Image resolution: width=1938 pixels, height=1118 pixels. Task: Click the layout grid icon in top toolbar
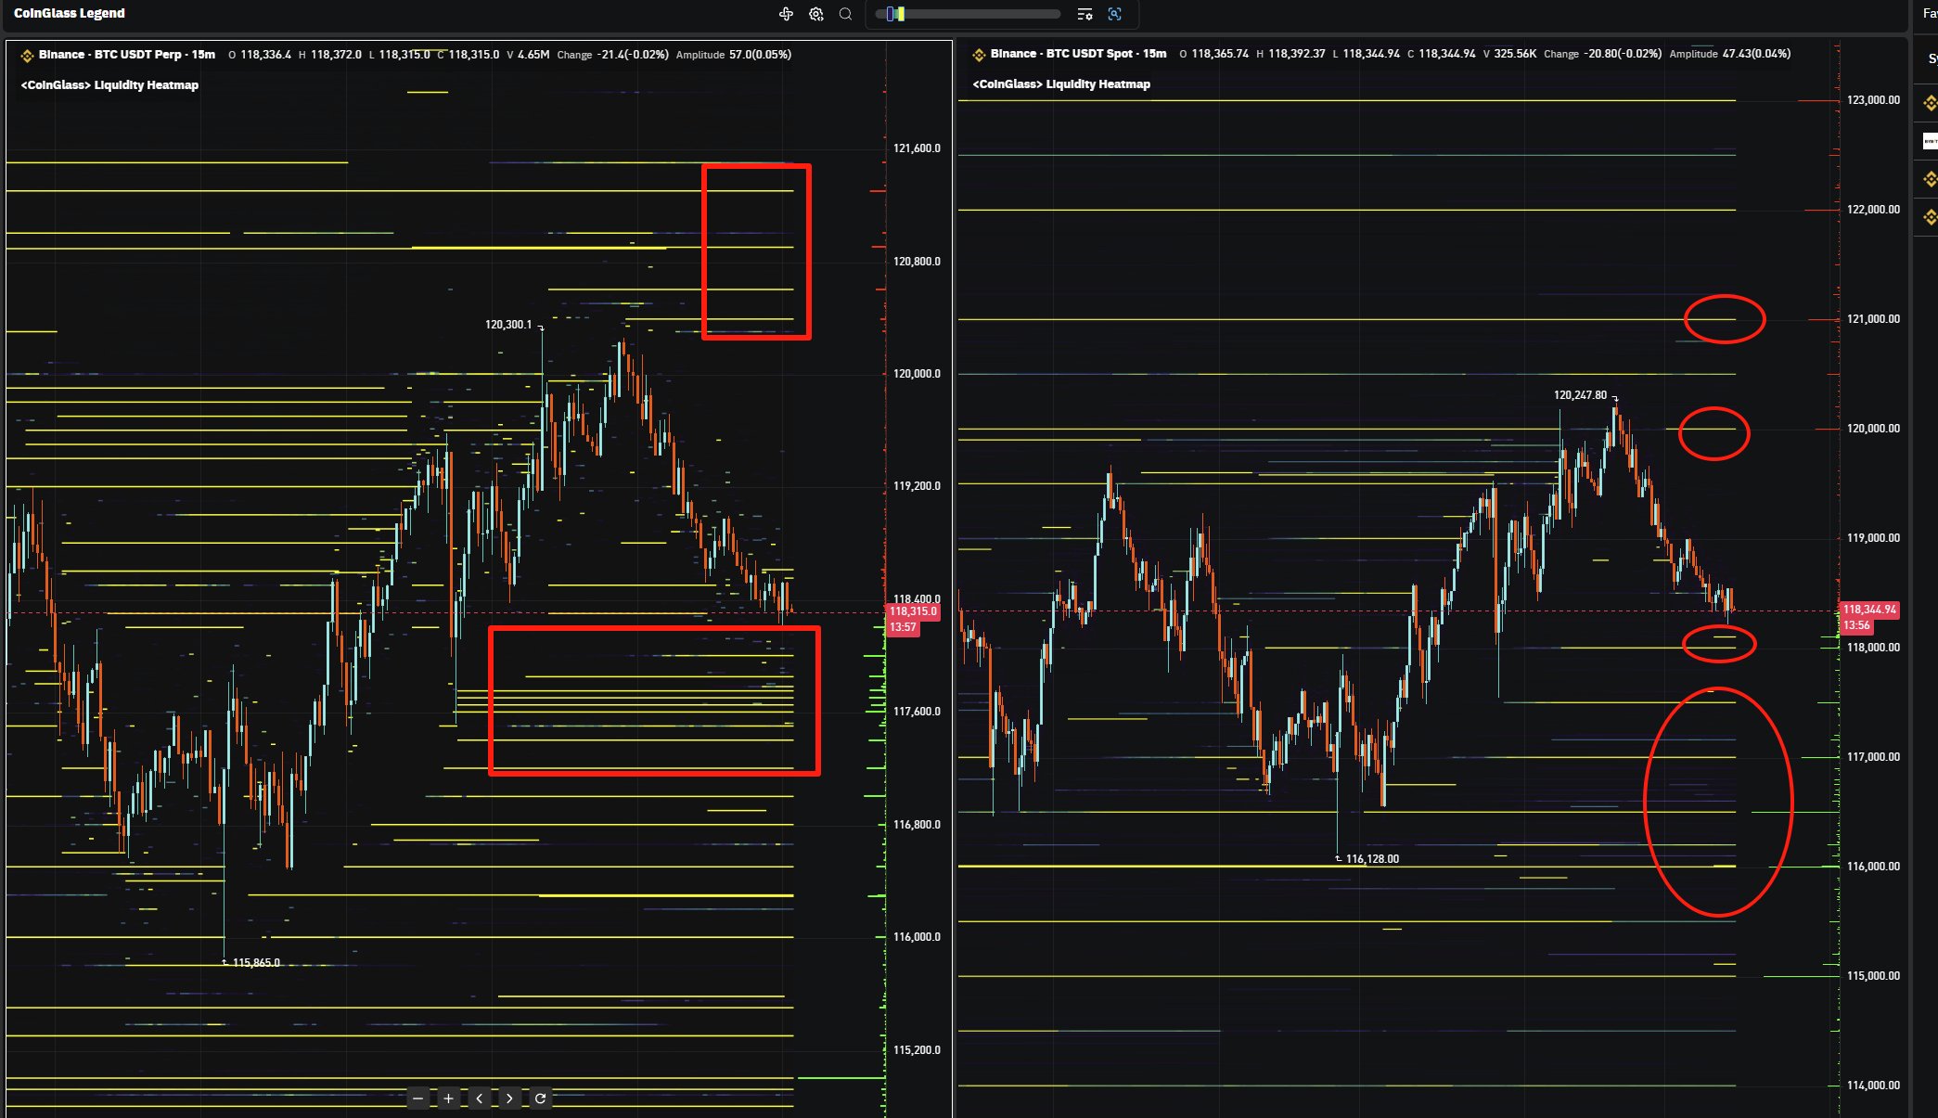click(786, 14)
